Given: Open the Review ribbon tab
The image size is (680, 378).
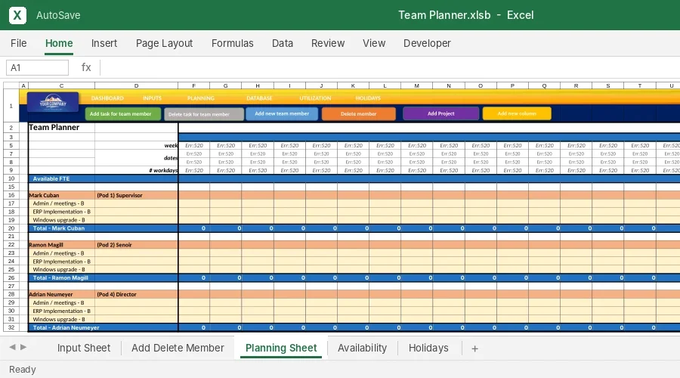Looking at the screenshot, I should tap(328, 43).
